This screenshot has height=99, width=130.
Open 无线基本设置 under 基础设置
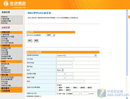pyautogui.click(x=6, y=21)
